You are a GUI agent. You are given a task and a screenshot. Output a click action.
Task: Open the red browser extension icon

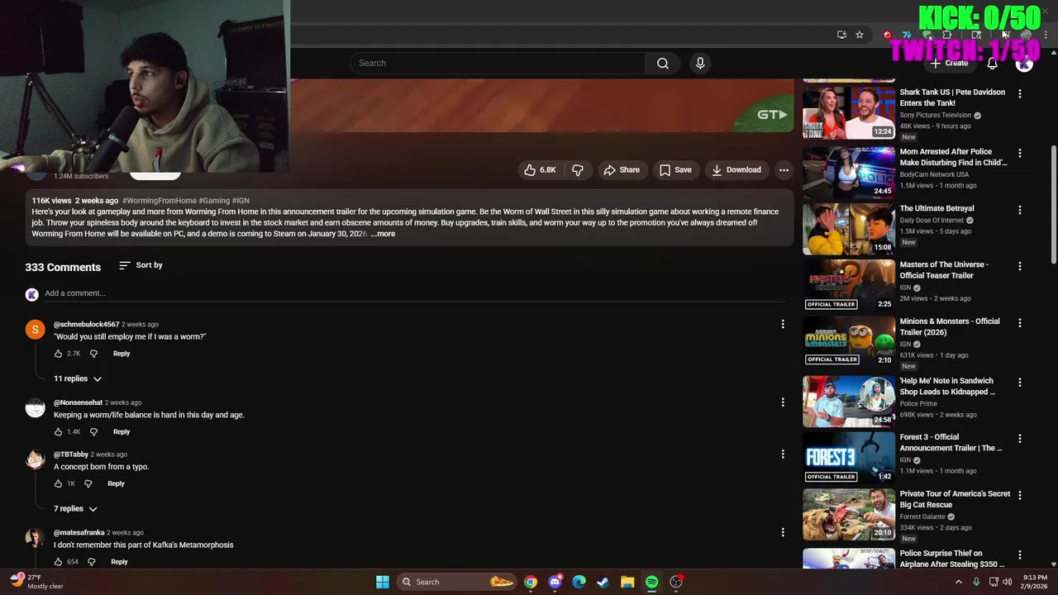click(x=887, y=35)
